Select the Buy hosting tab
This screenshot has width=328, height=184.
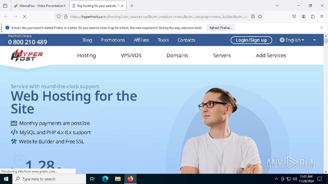point(97,6)
